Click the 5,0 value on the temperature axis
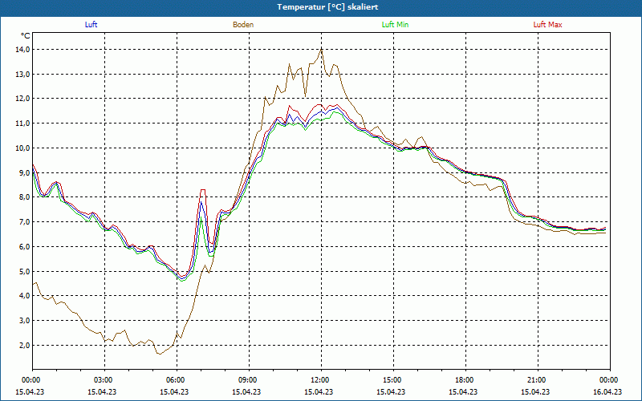Viewport: 642px width, 401px height. point(25,271)
